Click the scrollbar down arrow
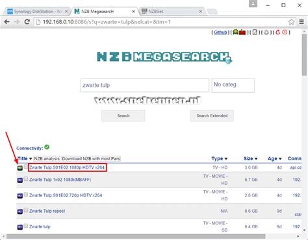Image resolution: width=308 pixels, height=240 pixels. (304, 230)
